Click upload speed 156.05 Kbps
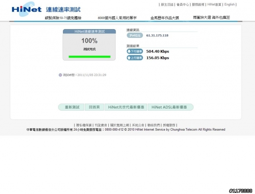 click(158, 58)
